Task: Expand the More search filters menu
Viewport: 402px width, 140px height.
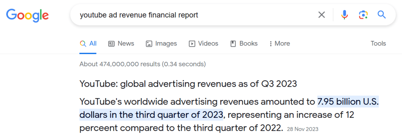Action: 280,44
